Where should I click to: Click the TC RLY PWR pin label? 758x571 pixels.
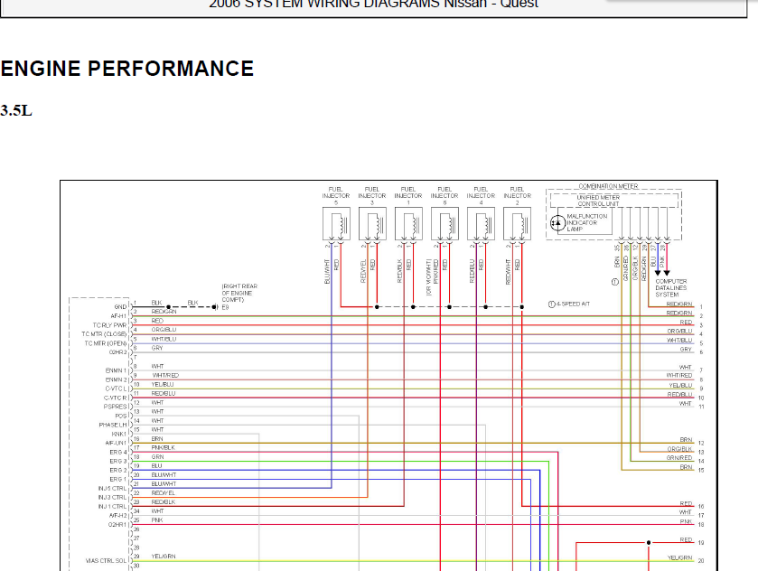(109, 325)
